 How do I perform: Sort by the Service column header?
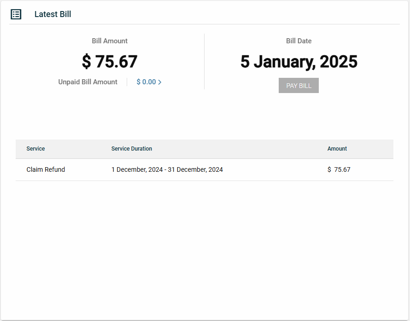tap(35, 149)
